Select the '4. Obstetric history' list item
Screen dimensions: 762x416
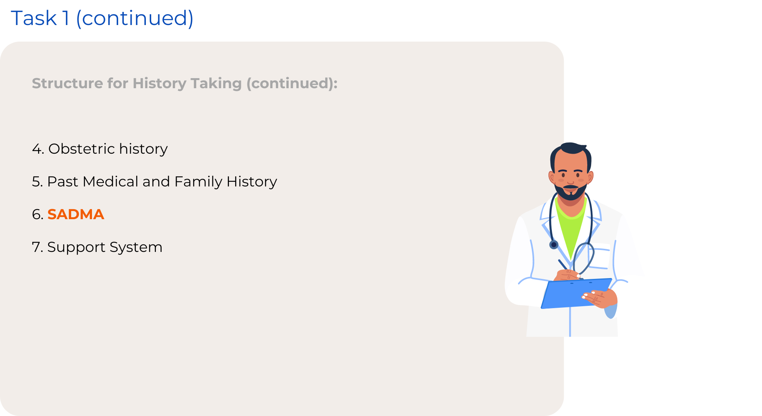pos(100,149)
